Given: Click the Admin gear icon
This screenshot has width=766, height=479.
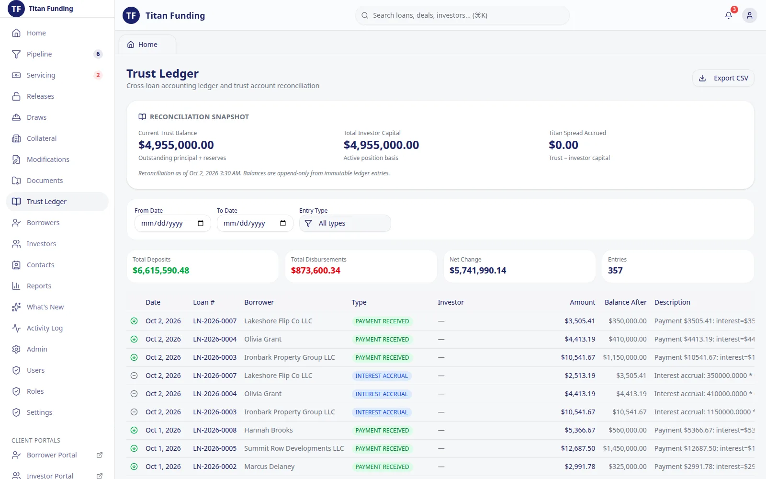Looking at the screenshot, I should (x=16, y=349).
